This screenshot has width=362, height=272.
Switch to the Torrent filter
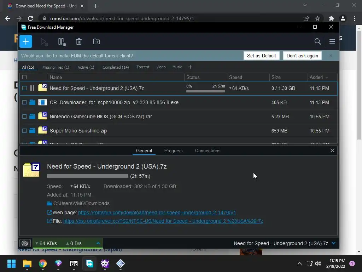[143, 67]
